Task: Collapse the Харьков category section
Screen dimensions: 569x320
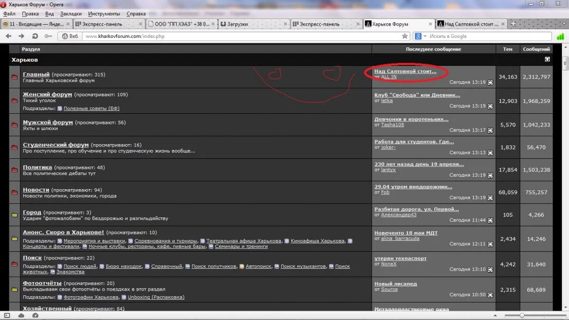Action: 547,60
